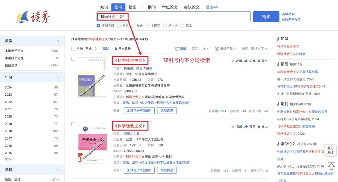Switch to the 插图 tab

pos(132,7)
